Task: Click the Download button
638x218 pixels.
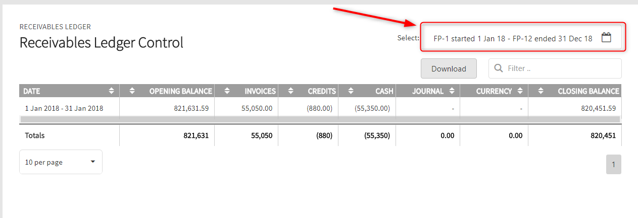Action: [x=449, y=68]
